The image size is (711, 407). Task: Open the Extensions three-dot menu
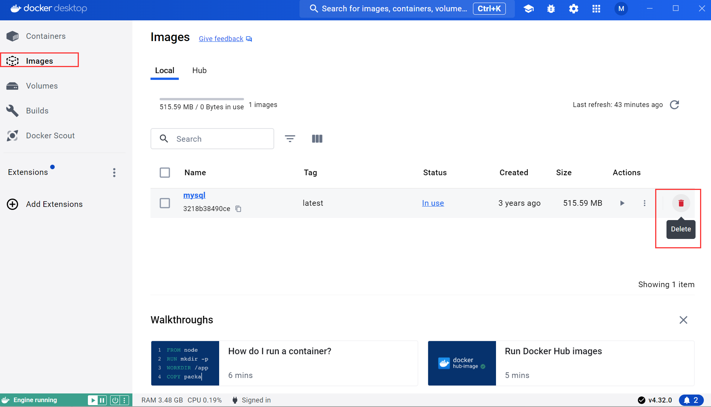click(x=114, y=173)
